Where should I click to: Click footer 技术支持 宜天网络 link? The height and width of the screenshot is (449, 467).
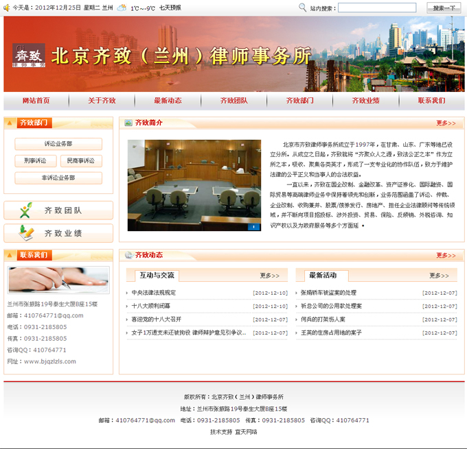[233, 432]
